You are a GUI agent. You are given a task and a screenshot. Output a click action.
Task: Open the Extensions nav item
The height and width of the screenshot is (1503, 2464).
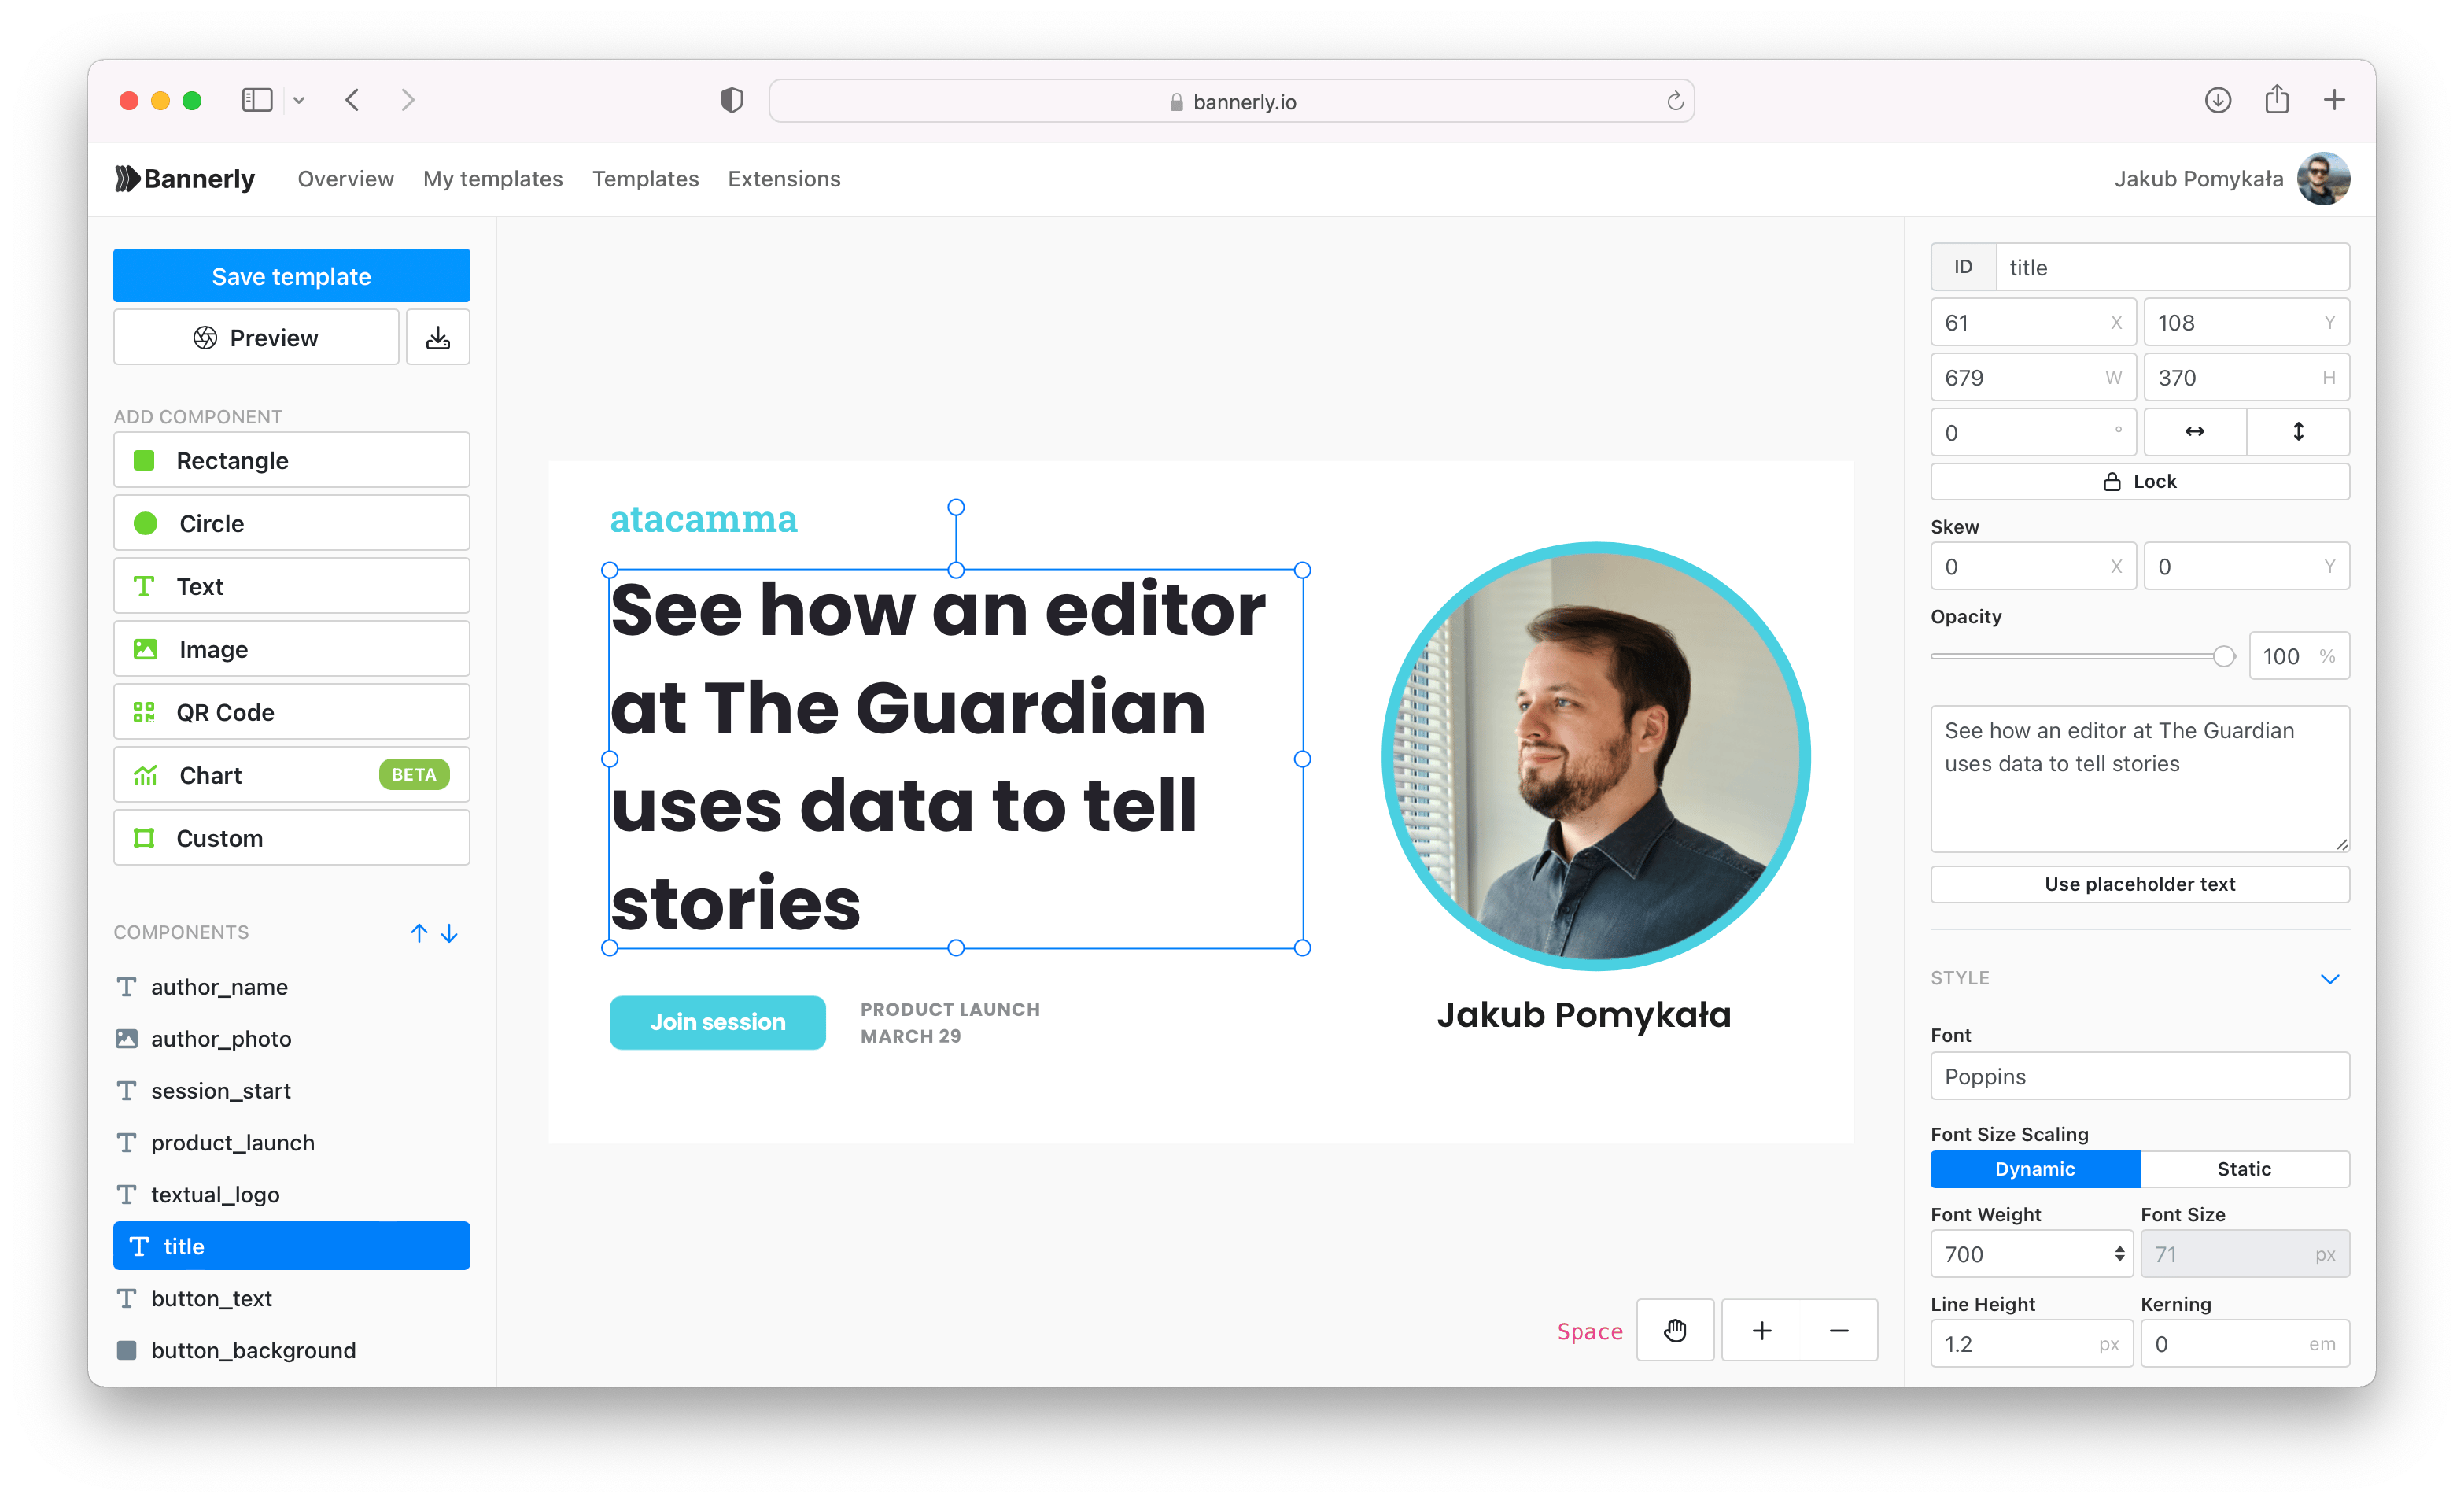click(x=784, y=179)
